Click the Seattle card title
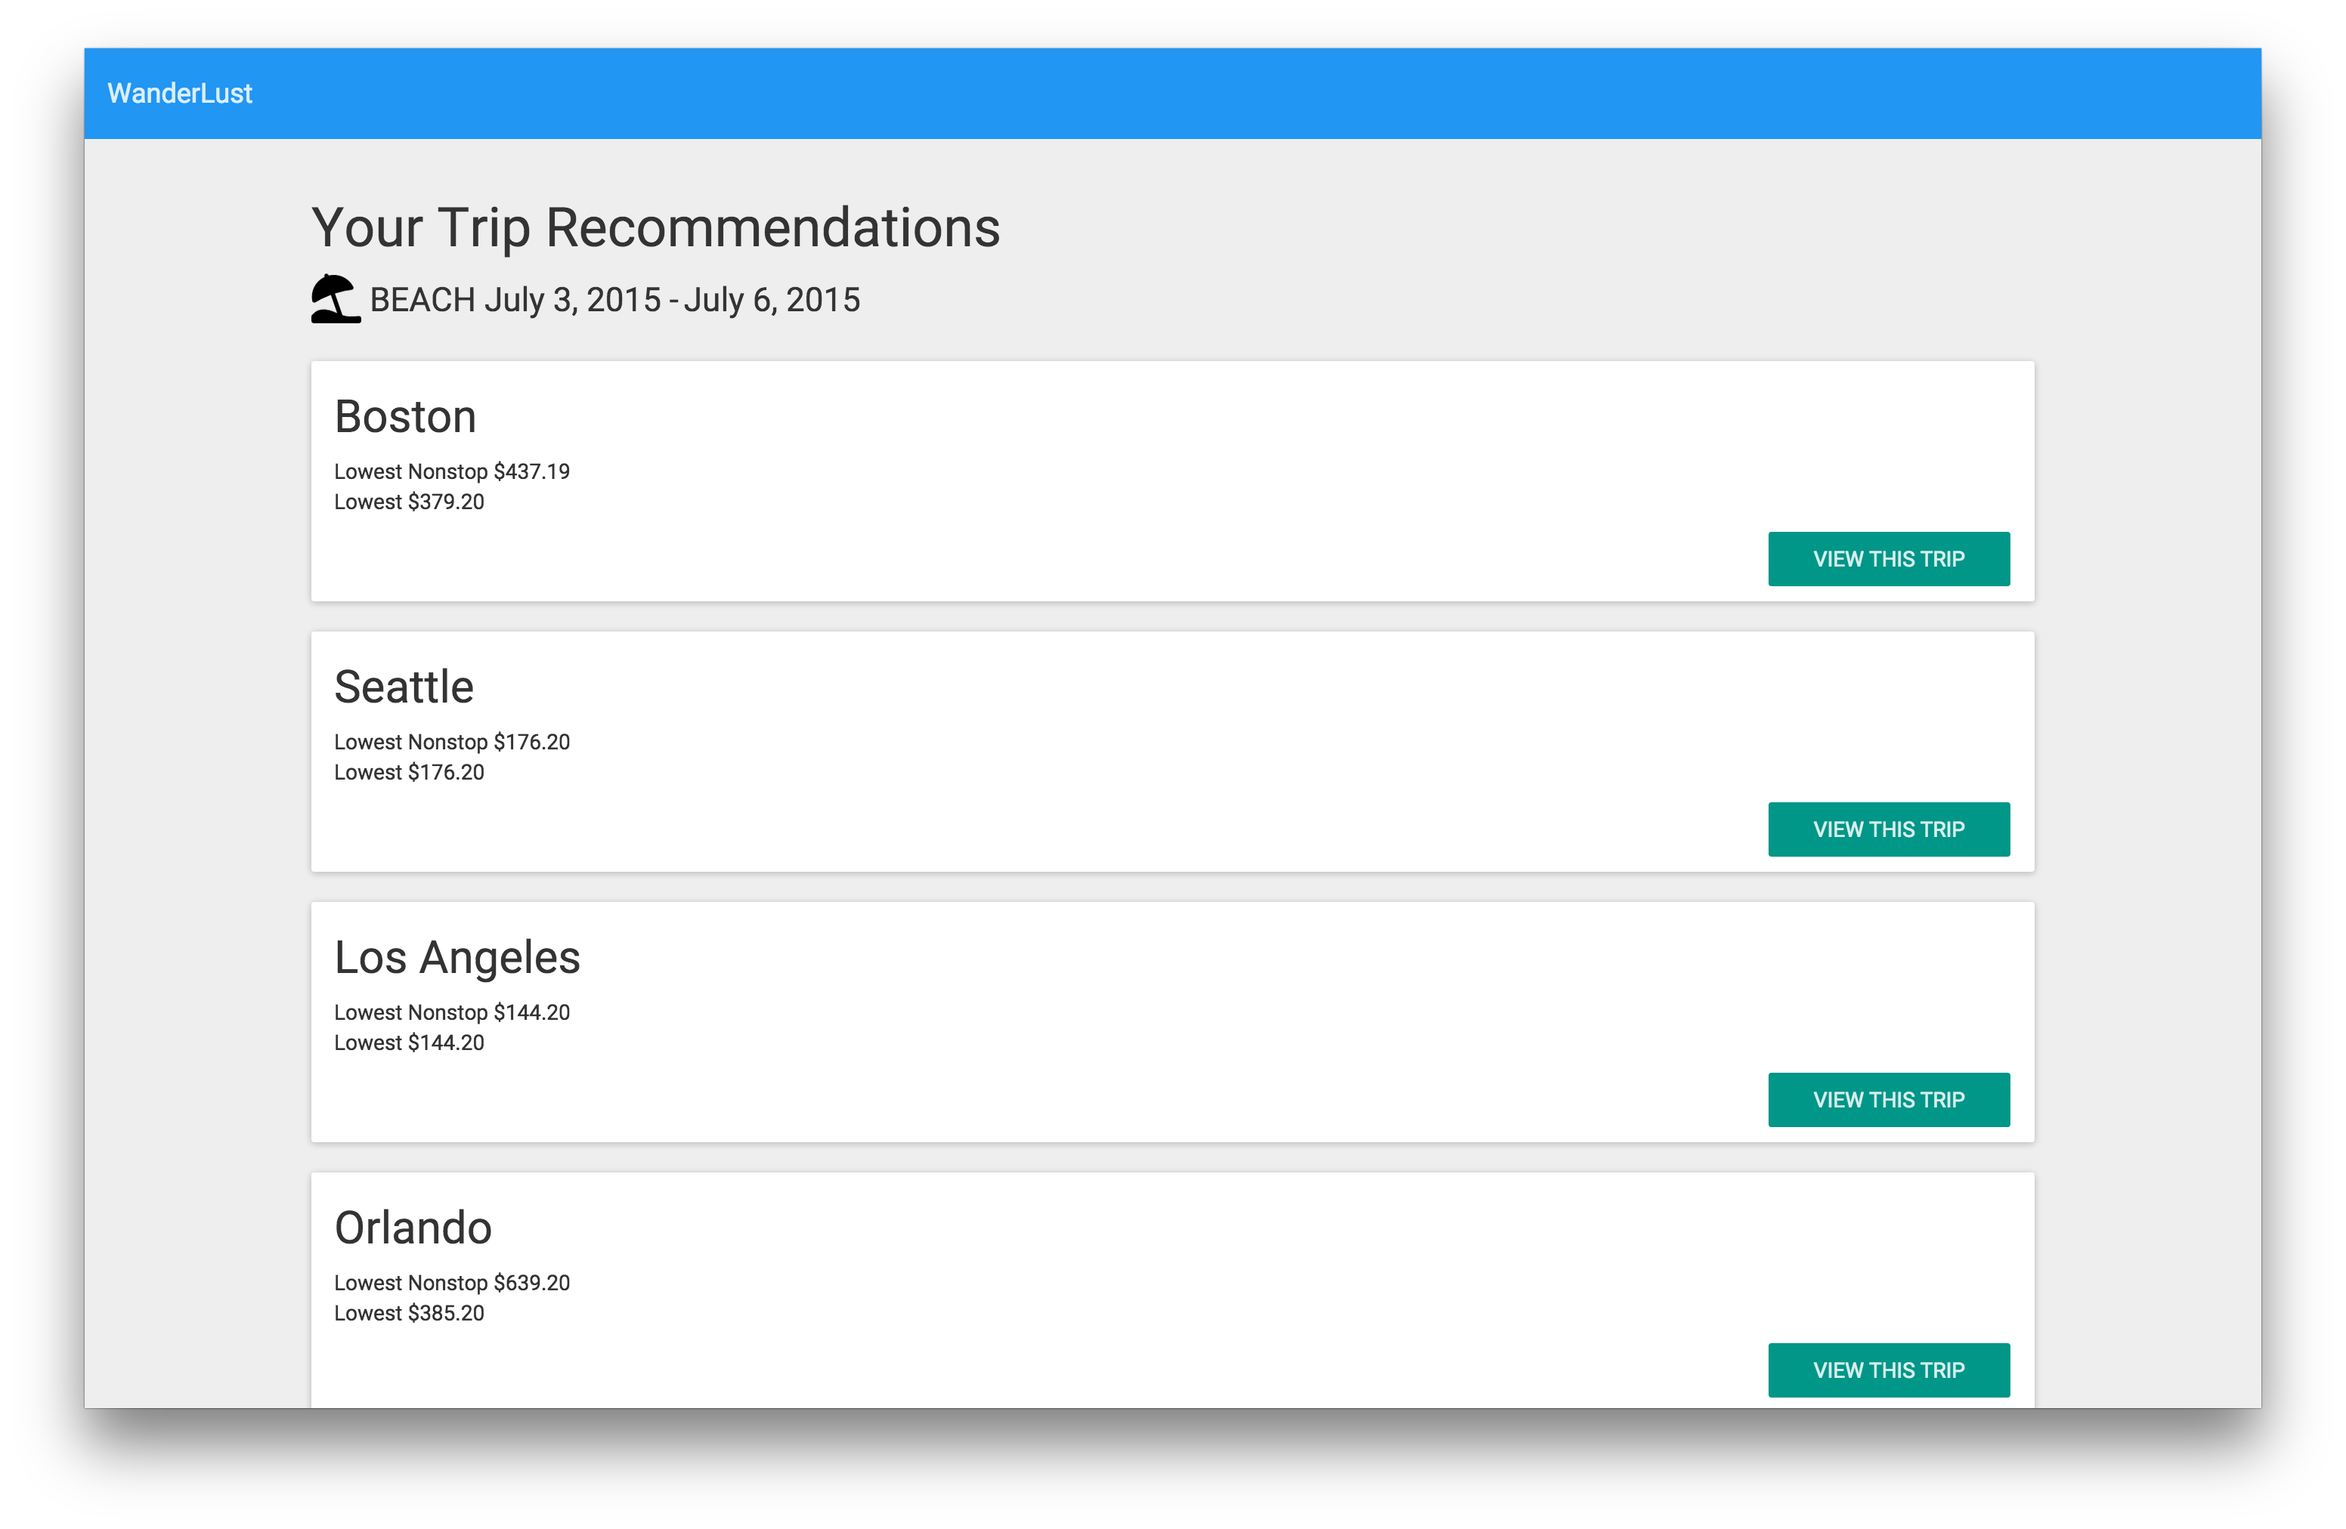Image resolution: width=2346 pixels, height=1529 pixels. [x=404, y=687]
